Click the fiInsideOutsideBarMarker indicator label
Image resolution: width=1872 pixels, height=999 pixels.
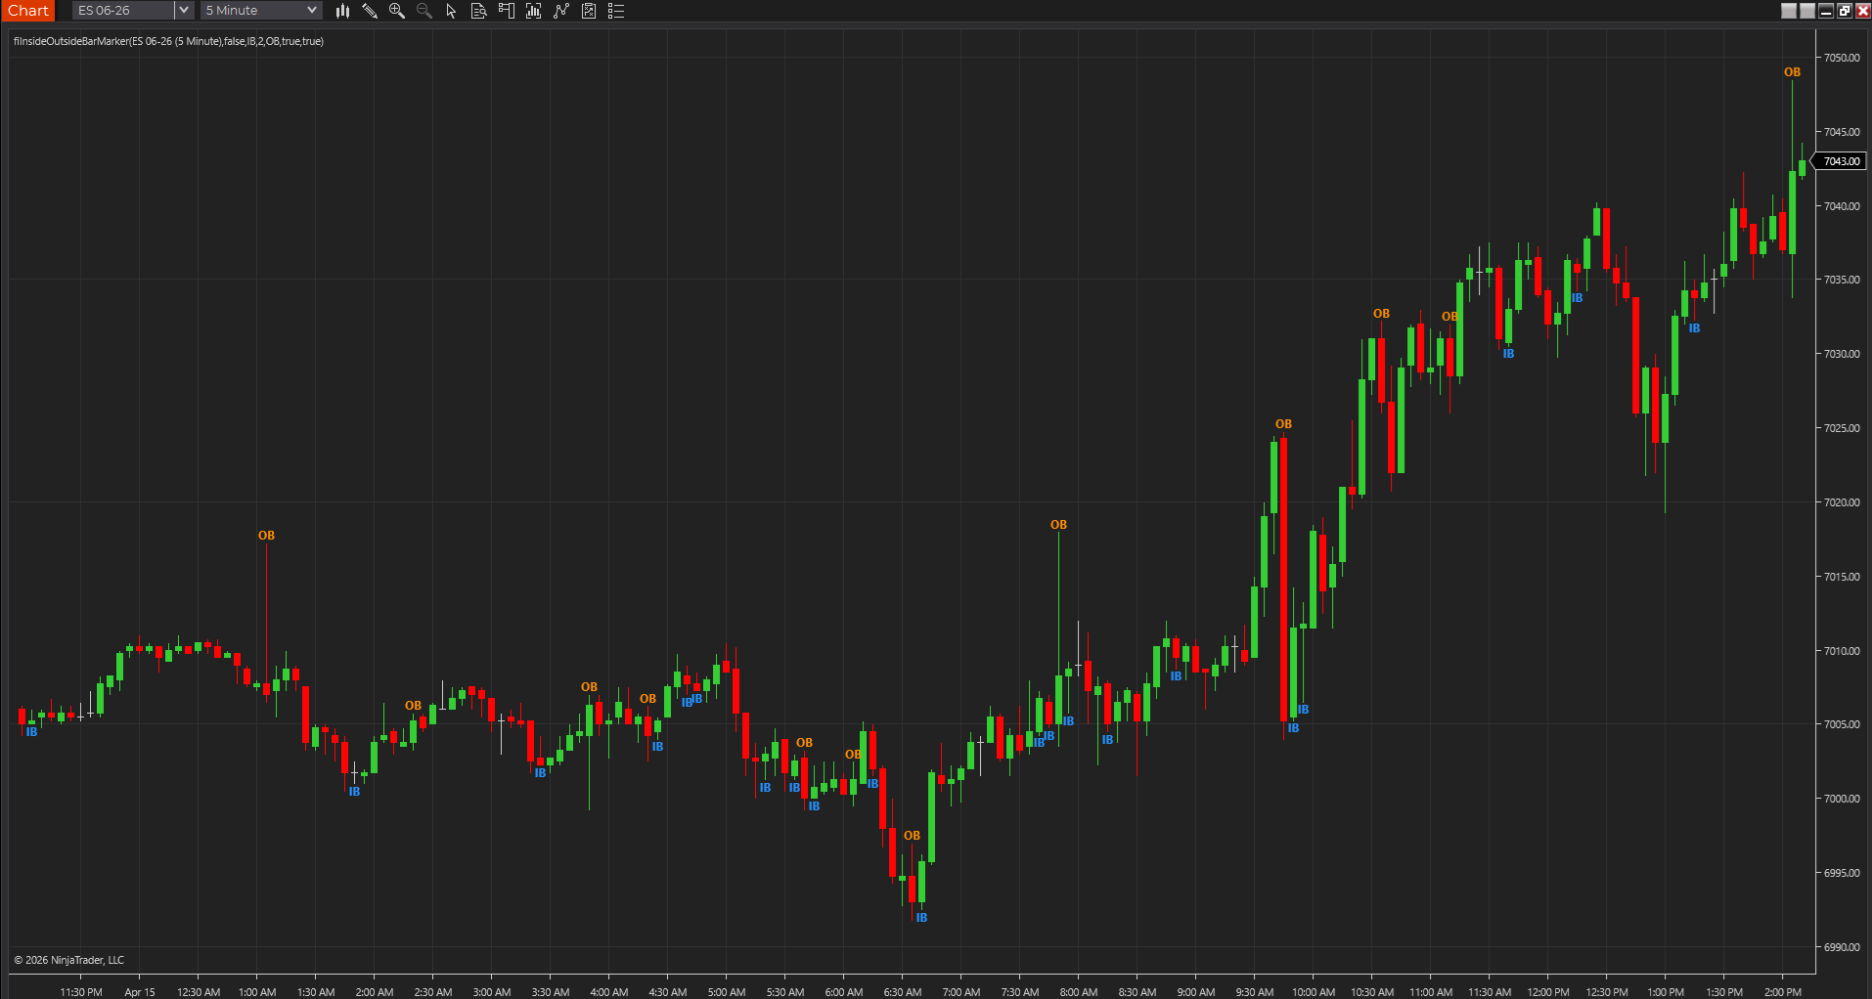(166, 41)
